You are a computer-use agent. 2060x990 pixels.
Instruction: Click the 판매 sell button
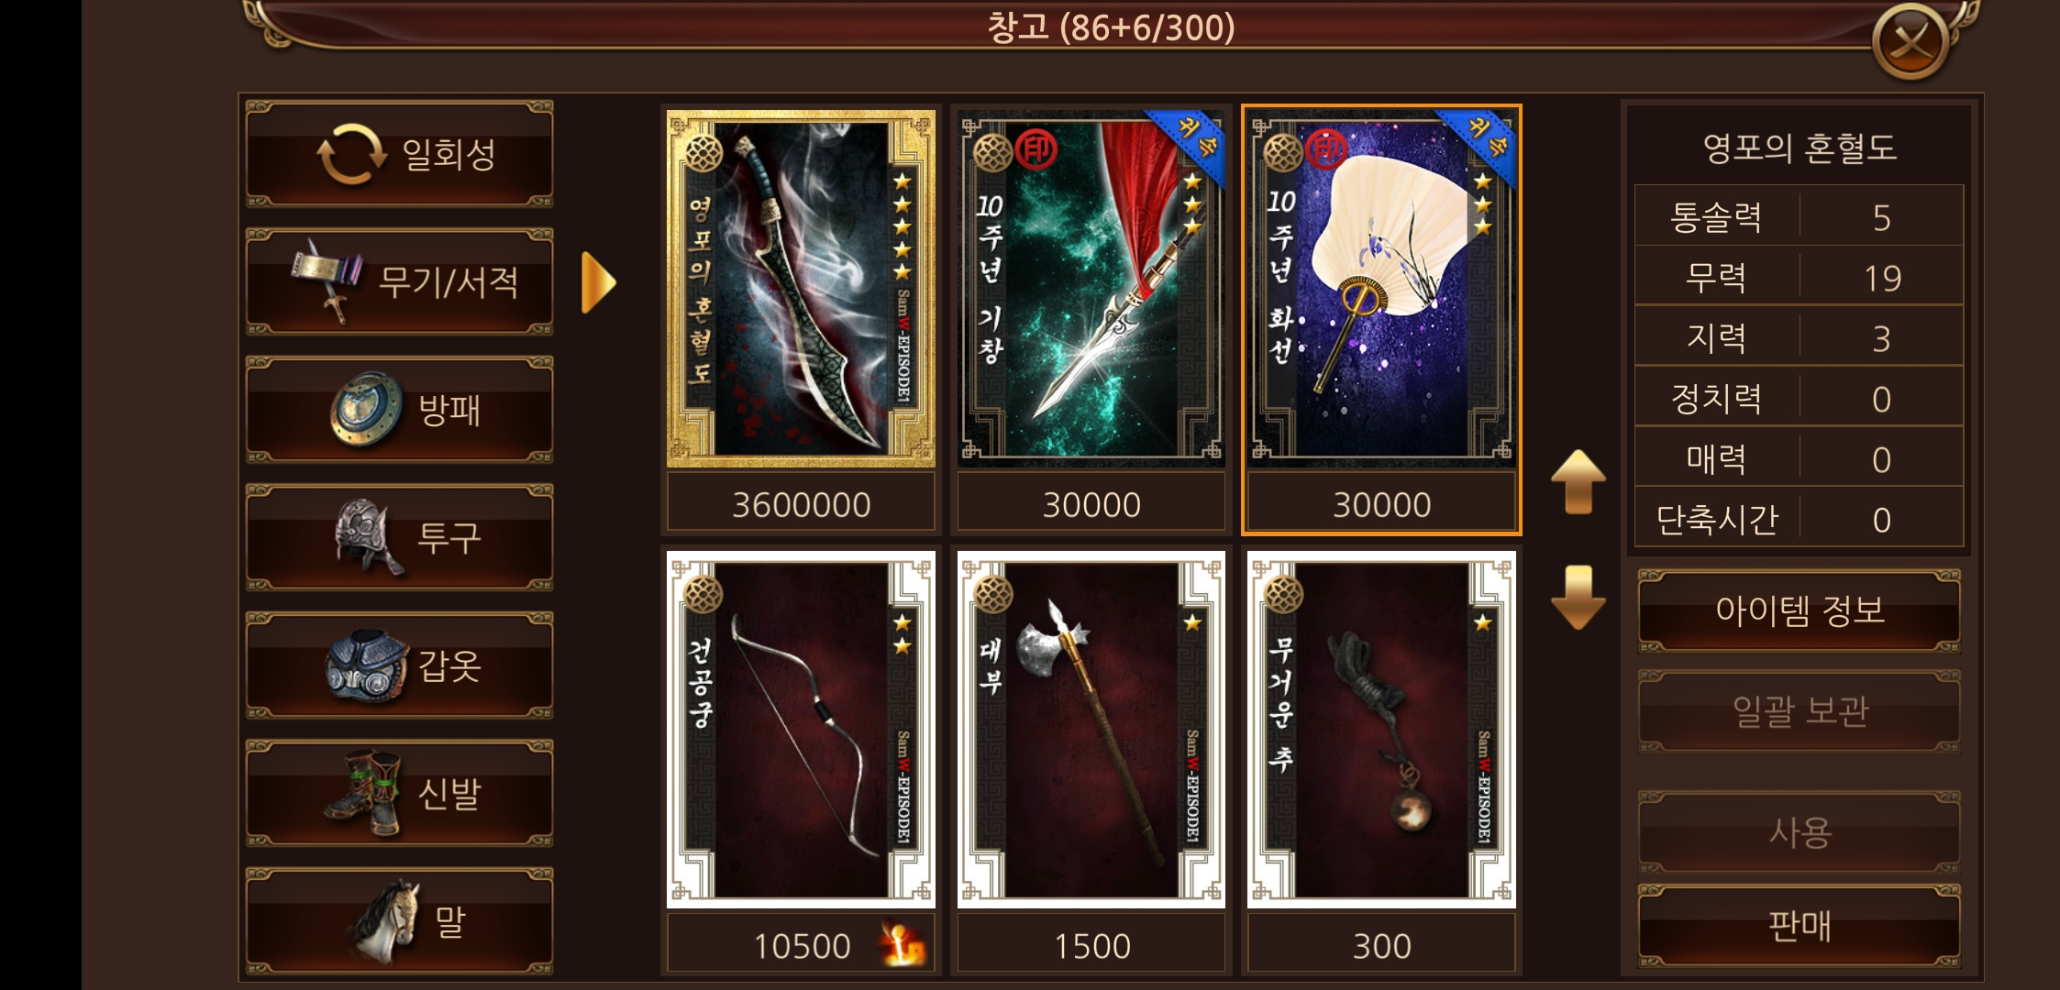[x=1800, y=926]
